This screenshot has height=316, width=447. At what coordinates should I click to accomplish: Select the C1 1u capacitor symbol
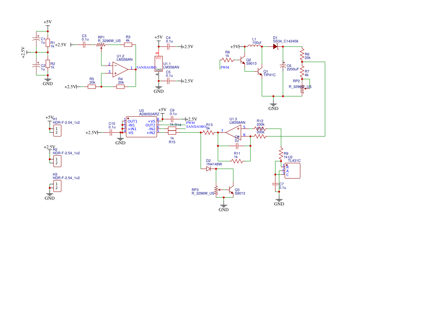pyautogui.click(x=36, y=39)
